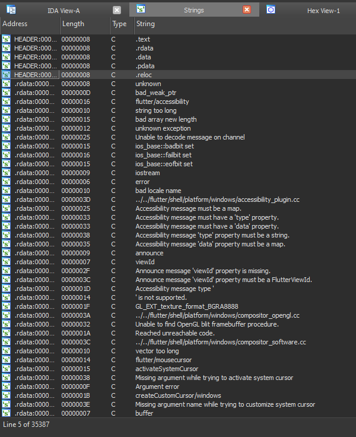Viewport: 356px width, 437px height.
Task: Select string about missing 'type' property
Action: (x=207, y=217)
